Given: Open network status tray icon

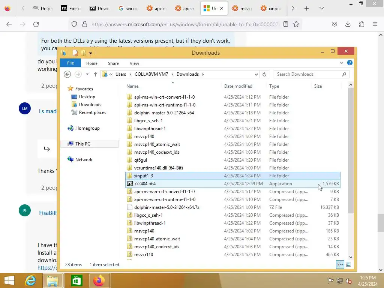Looking at the screenshot, I should [340, 281].
